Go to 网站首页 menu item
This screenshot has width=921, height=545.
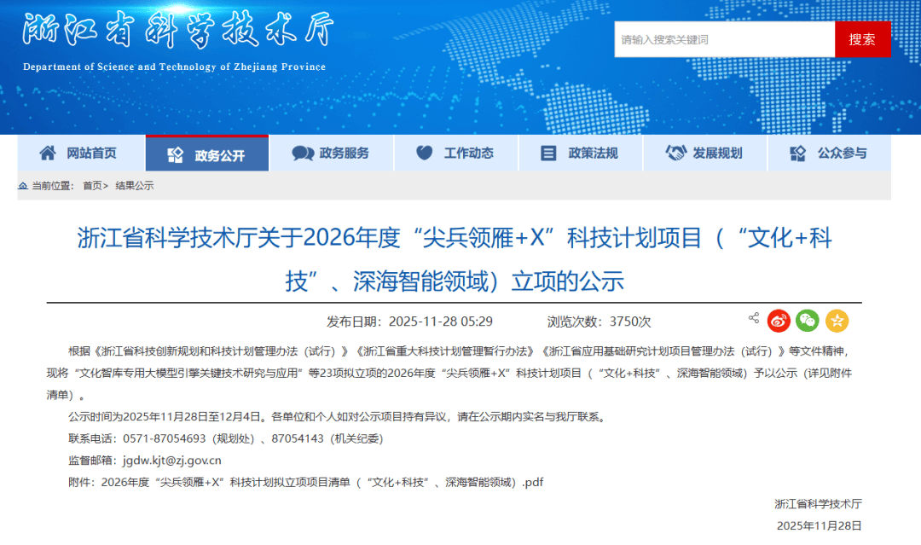pyautogui.click(x=91, y=154)
